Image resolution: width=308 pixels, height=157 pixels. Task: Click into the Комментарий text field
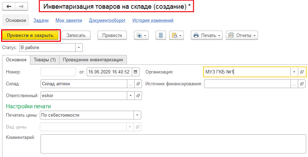click(x=173, y=144)
